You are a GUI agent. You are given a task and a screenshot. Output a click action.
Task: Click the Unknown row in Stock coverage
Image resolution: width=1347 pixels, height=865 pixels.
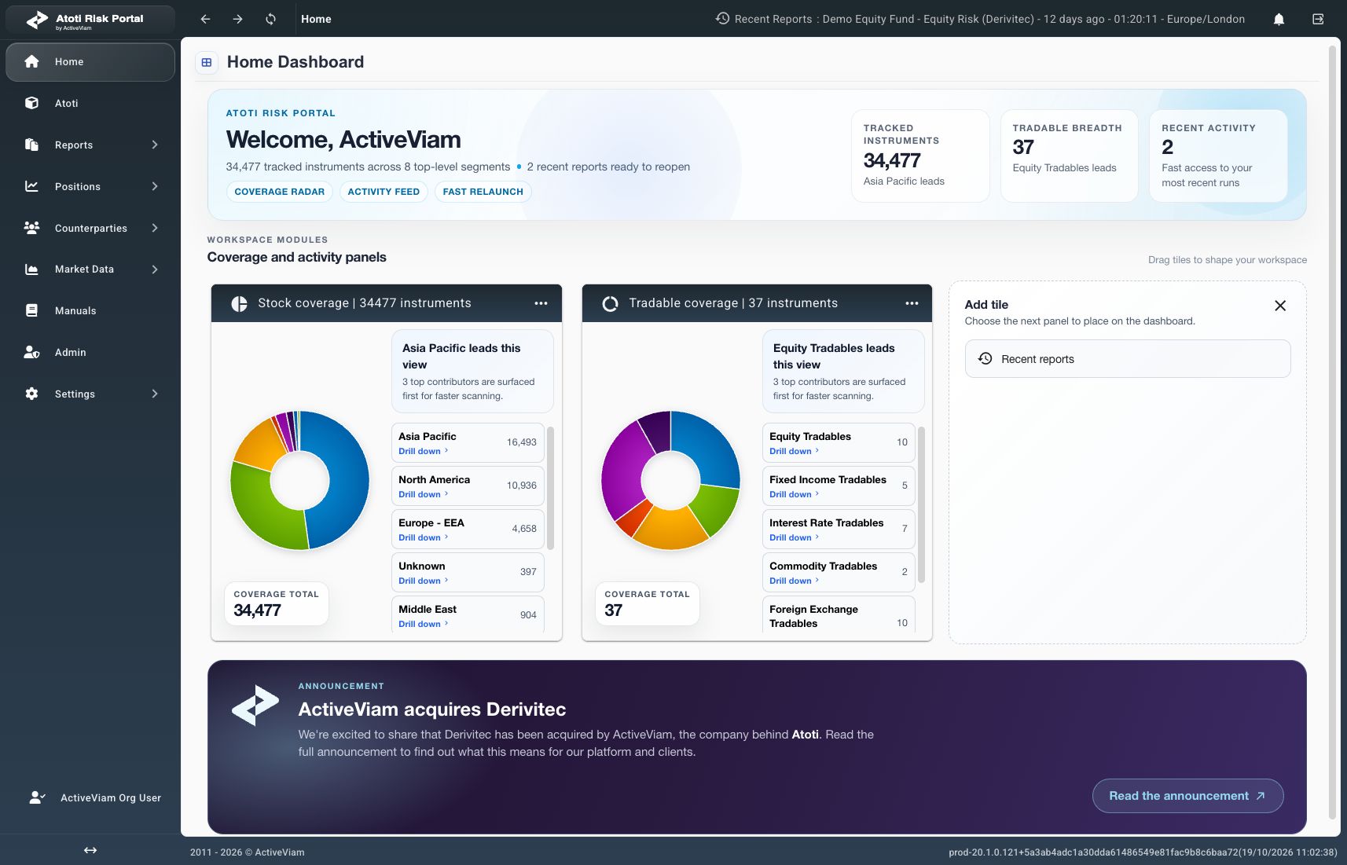pyautogui.click(x=468, y=573)
